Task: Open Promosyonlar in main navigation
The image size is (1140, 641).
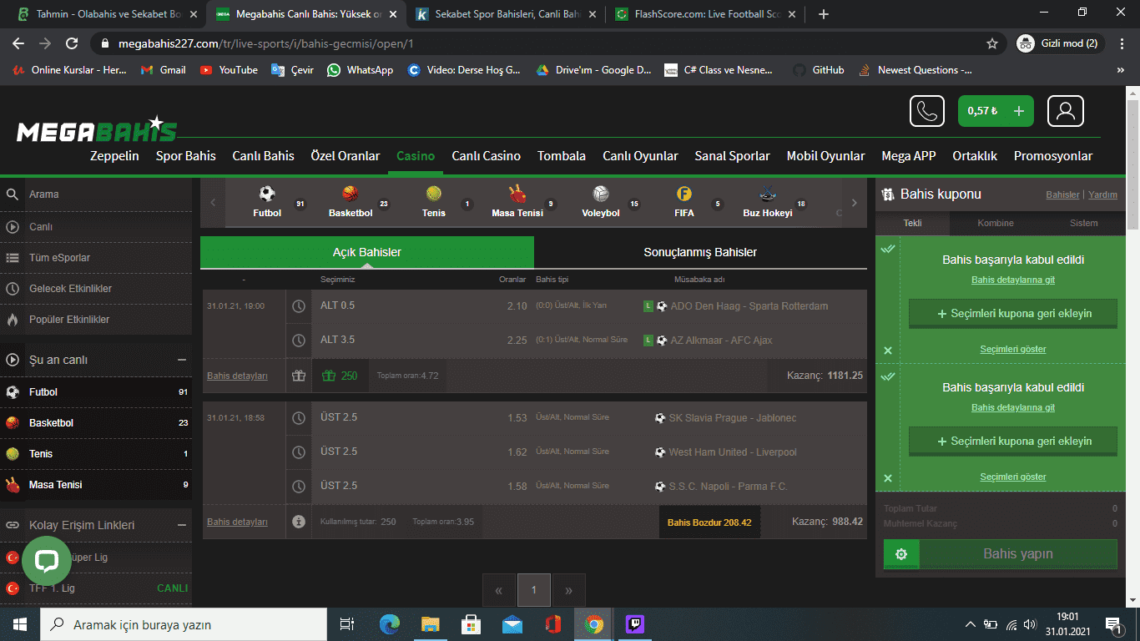Action: pos(1053,156)
